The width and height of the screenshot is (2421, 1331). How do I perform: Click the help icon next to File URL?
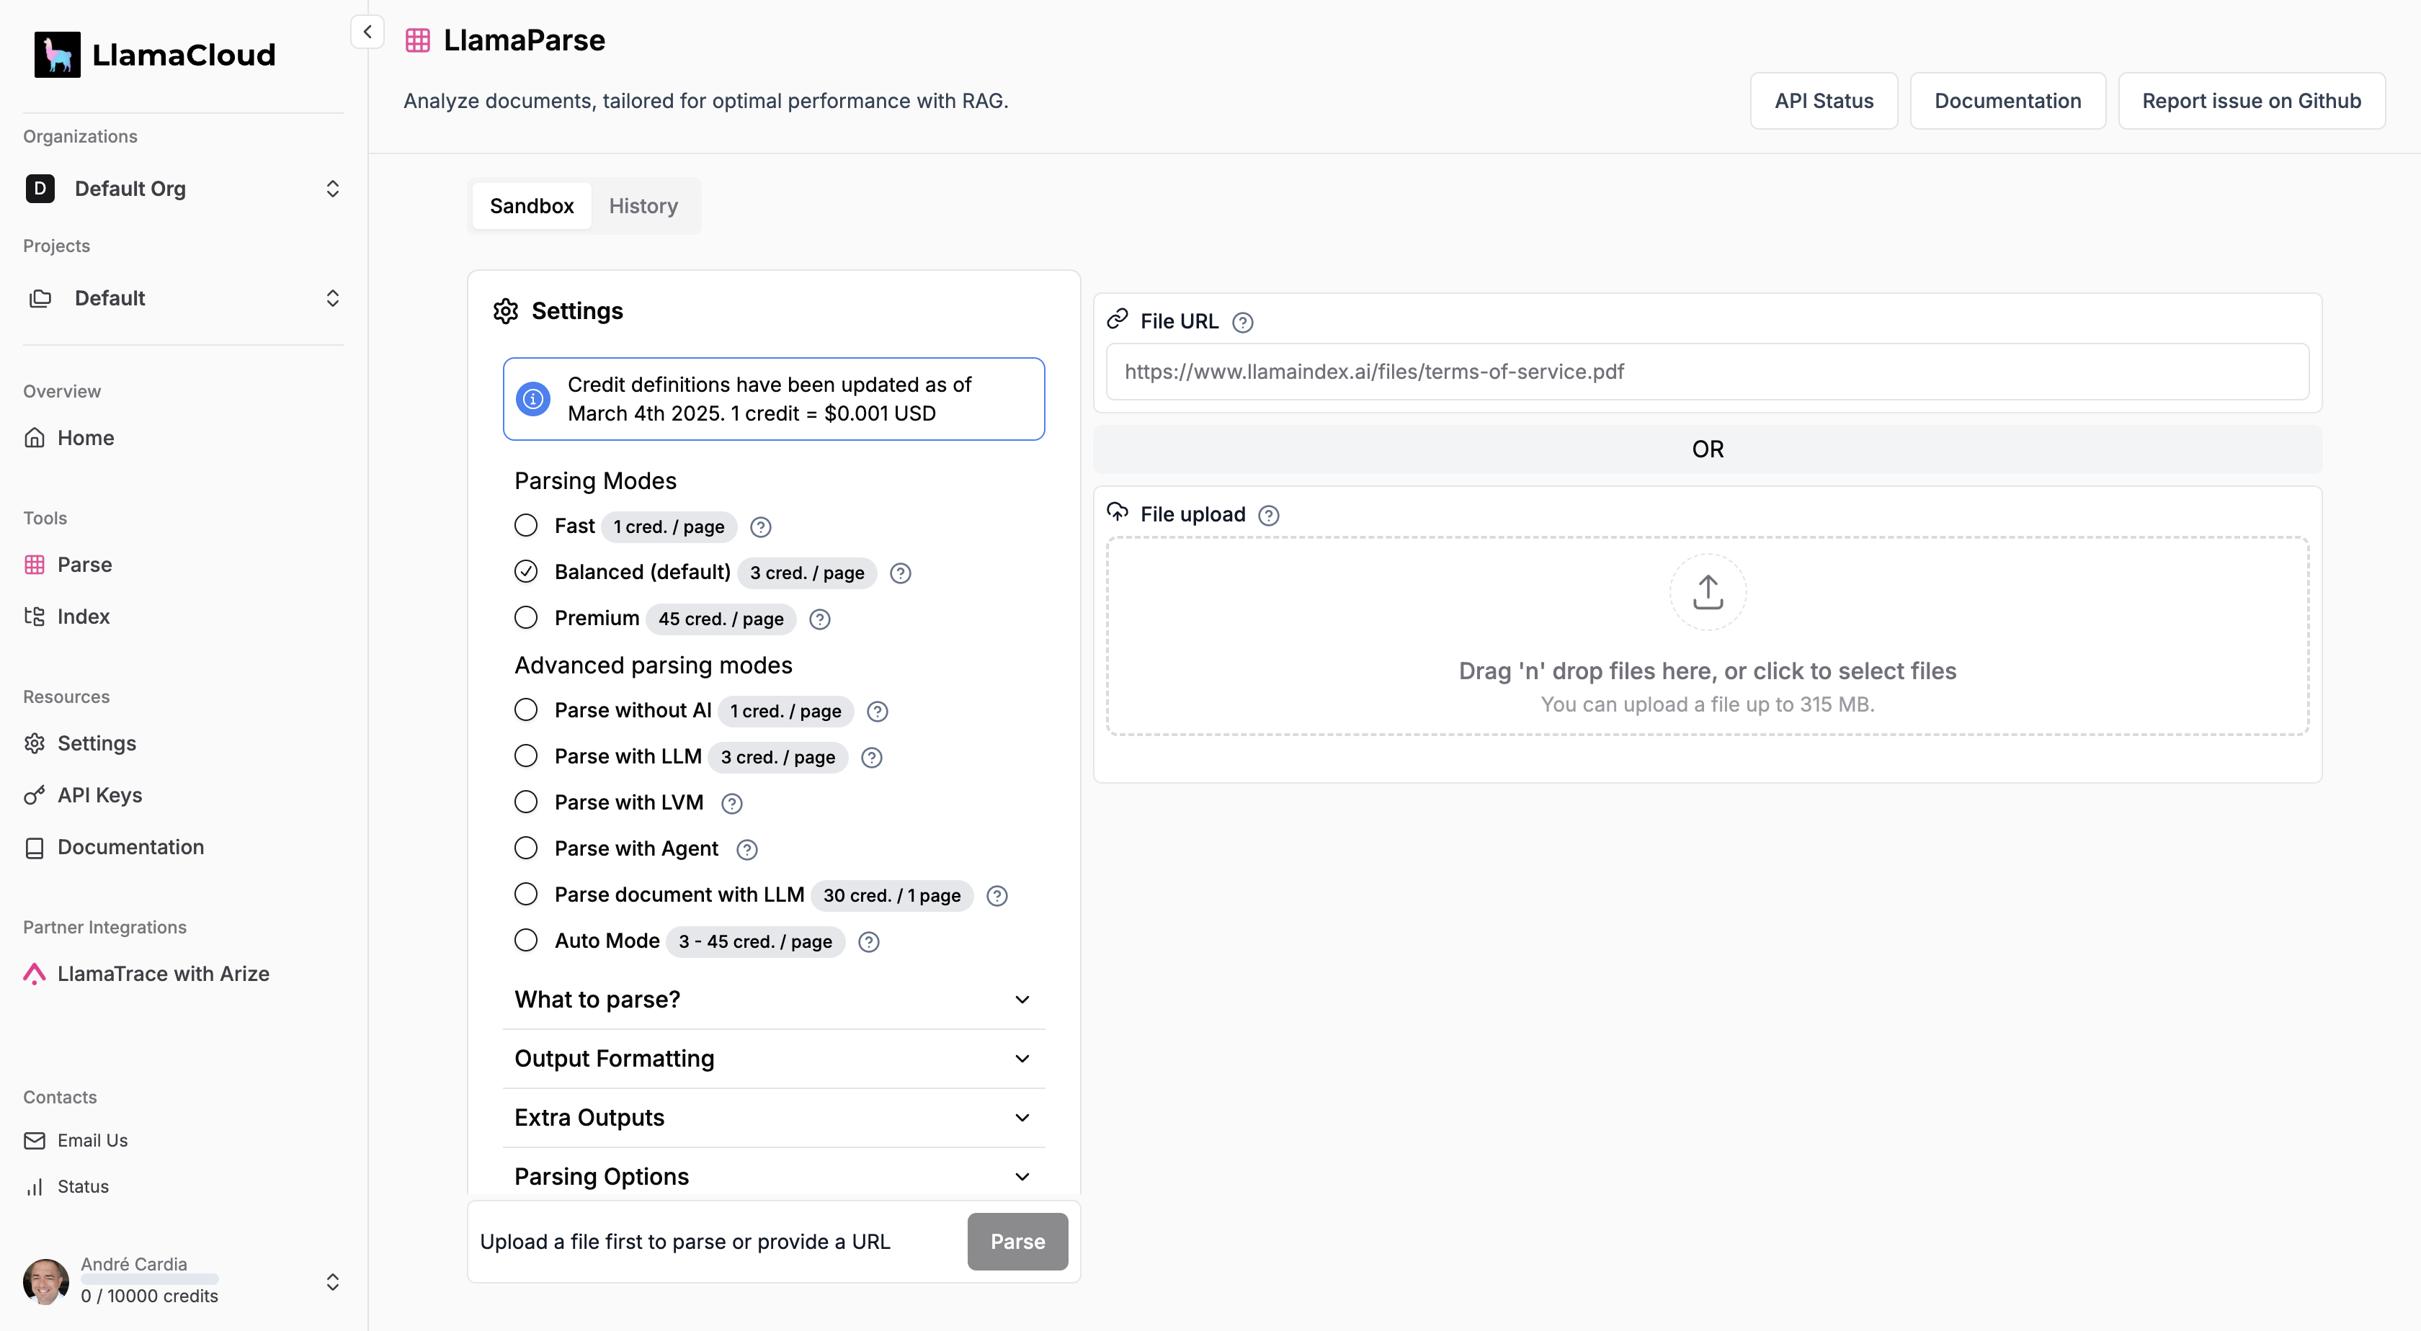pos(1242,322)
